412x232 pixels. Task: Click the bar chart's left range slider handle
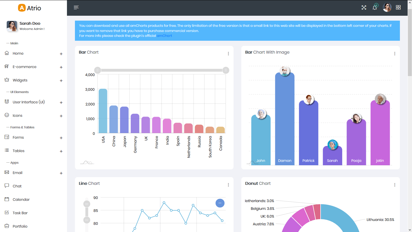pos(98,70)
